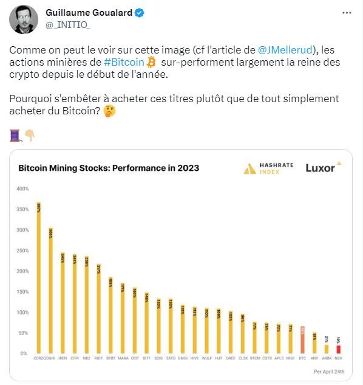Click the blue verified badge
The image size is (363, 385).
pos(140,13)
